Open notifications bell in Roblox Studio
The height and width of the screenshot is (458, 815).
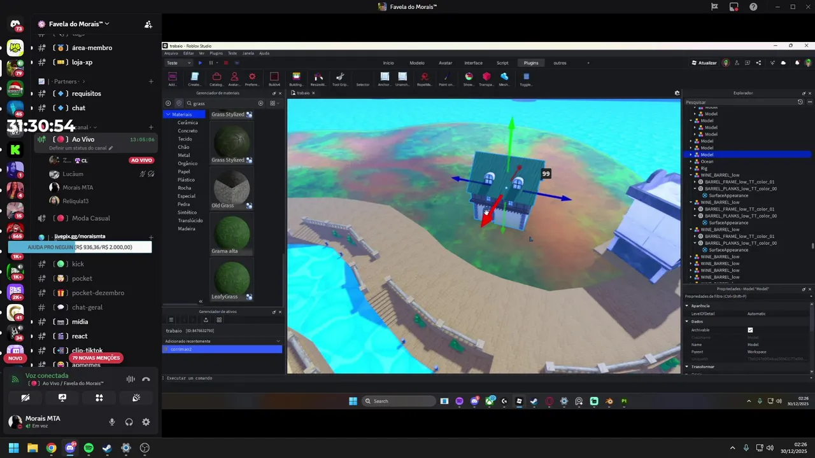(796, 63)
